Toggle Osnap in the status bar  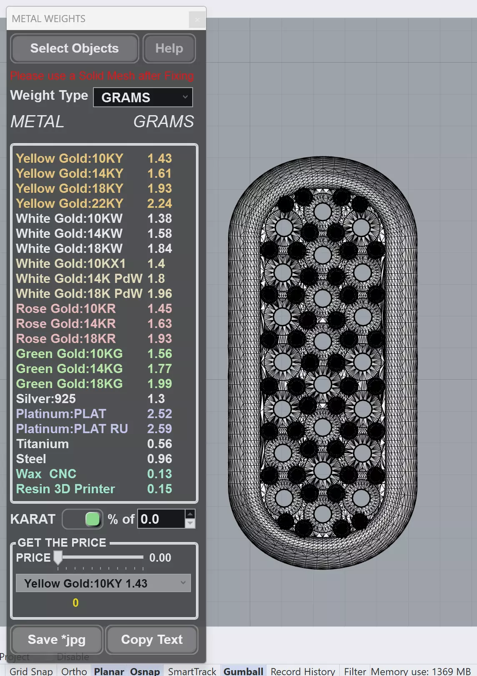point(145,671)
